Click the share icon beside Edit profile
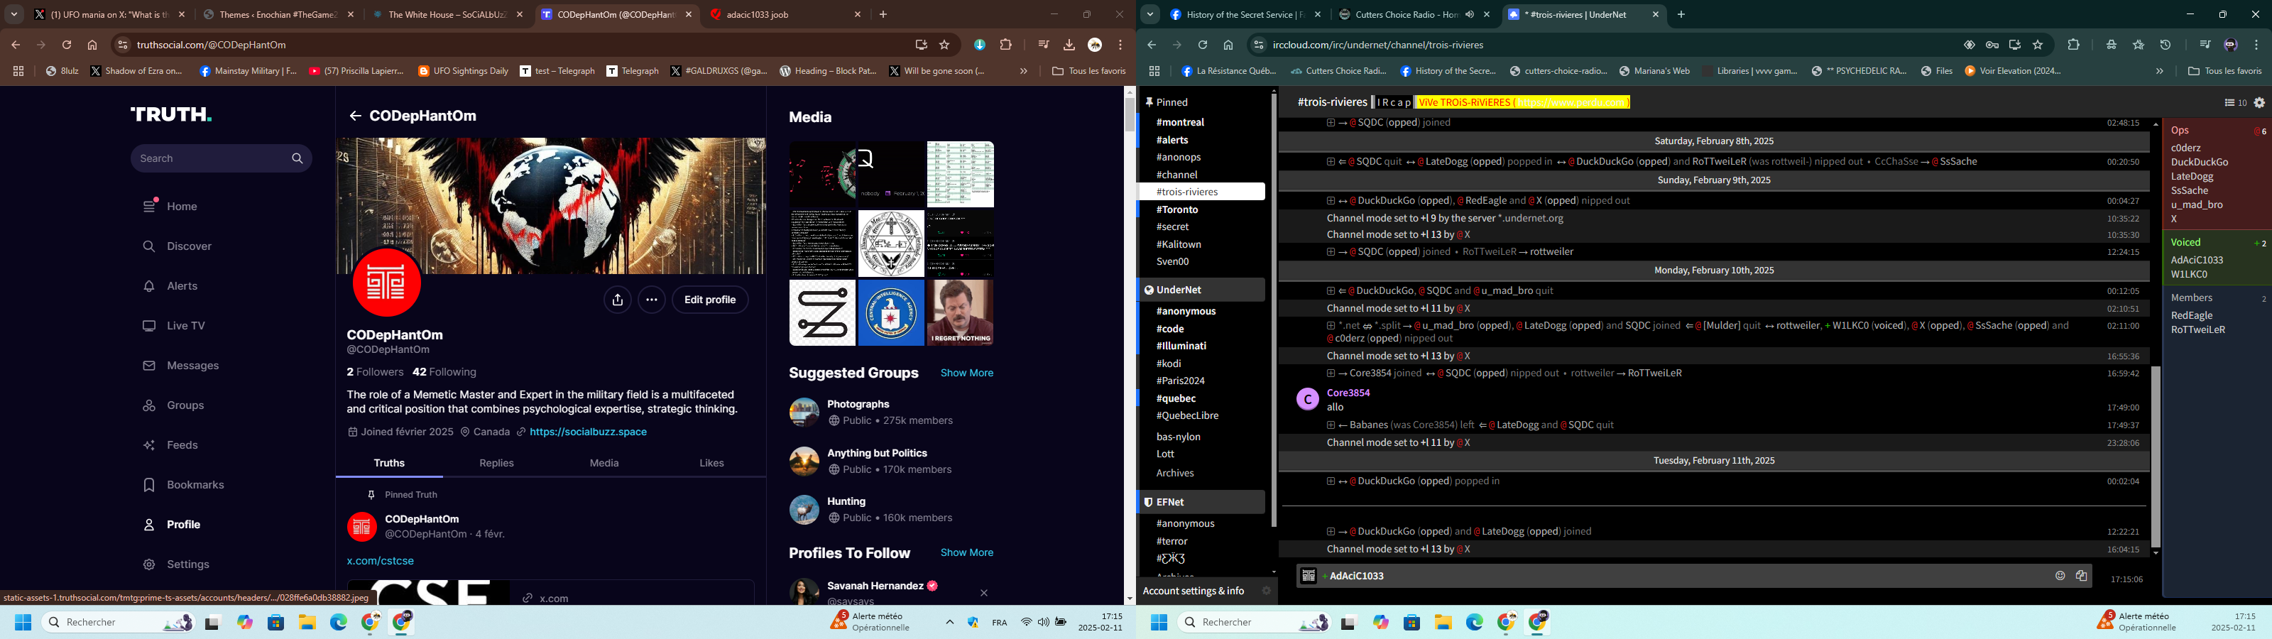 point(618,300)
